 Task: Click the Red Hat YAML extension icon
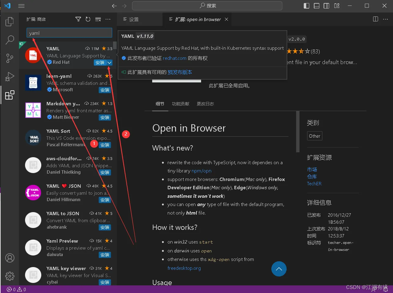[33, 55]
